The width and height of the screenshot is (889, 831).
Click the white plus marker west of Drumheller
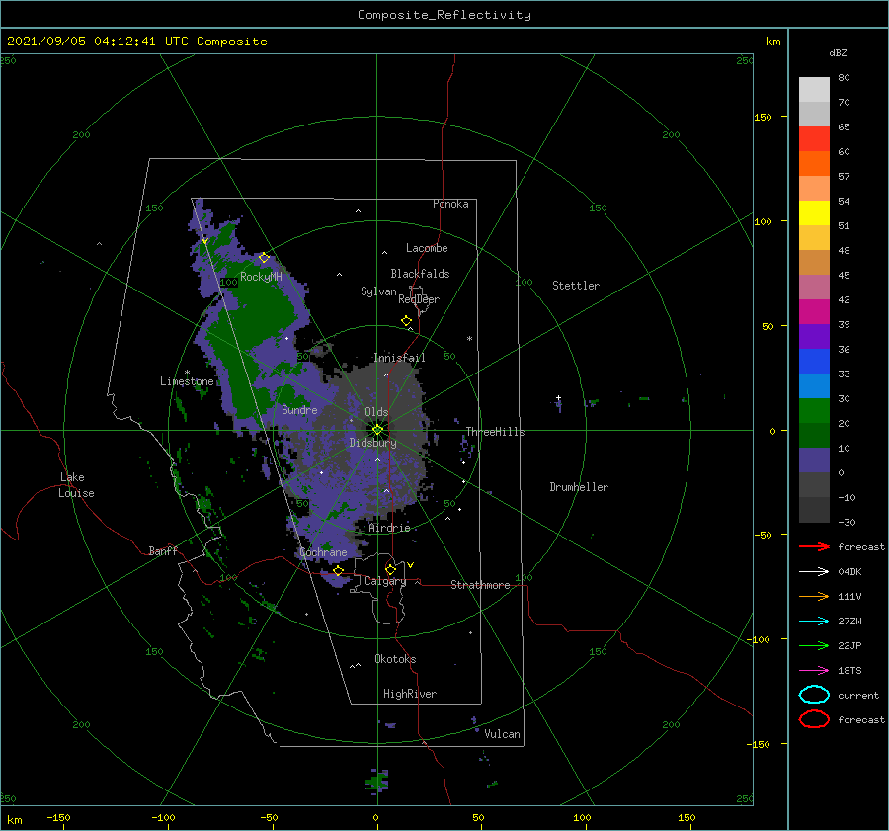(x=558, y=397)
